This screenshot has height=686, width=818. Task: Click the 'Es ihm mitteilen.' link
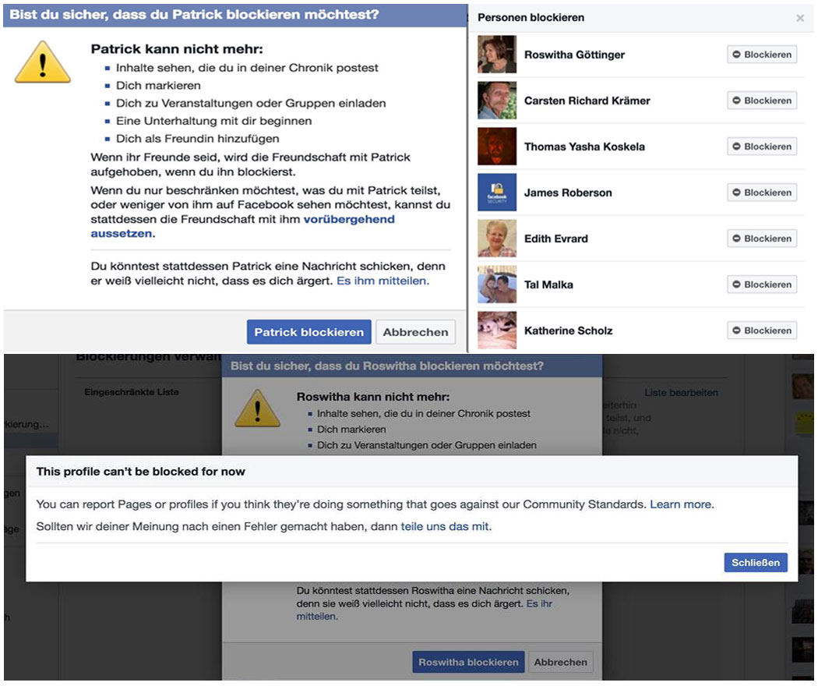383,281
